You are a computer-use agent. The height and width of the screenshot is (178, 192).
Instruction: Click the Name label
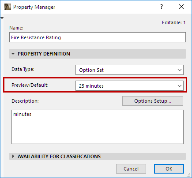click(x=16, y=28)
